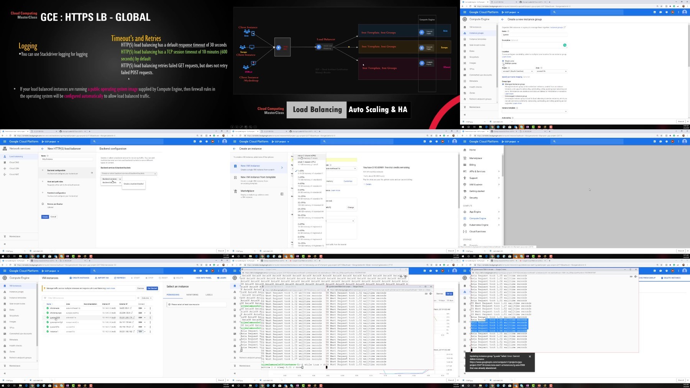
Task: Open Instance templates in instance group window sidebar
Action: (478, 39)
